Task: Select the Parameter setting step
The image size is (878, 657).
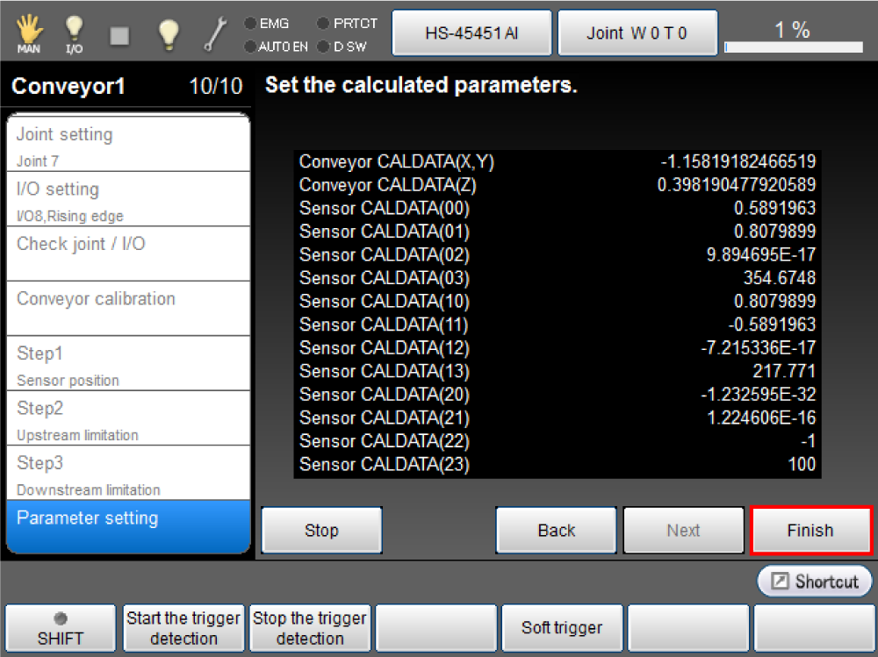Action: 128,526
